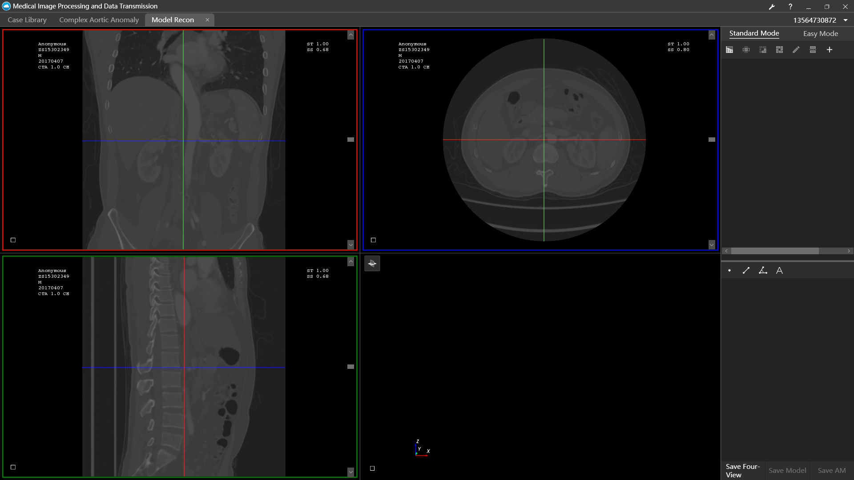Toggle the small square in coronal view corner
The width and height of the screenshot is (854, 480).
pos(13,240)
